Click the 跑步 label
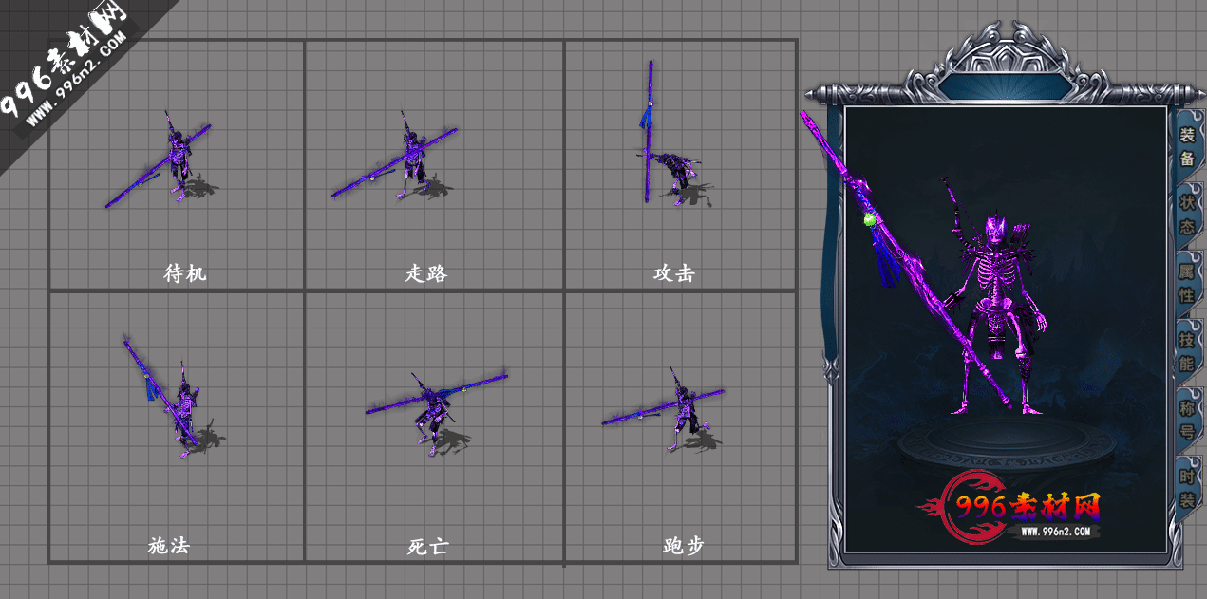 684,547
